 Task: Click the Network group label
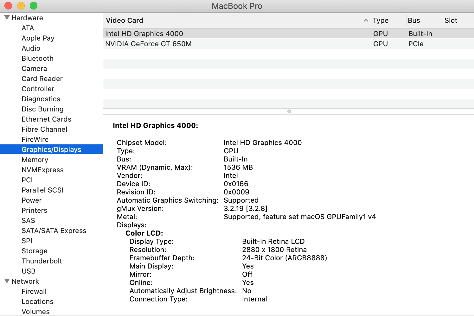(25, 281)
